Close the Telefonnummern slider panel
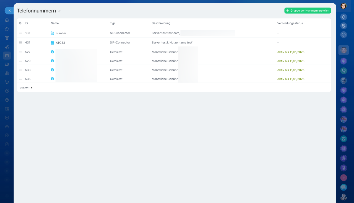354x203 pixels. 9,11
